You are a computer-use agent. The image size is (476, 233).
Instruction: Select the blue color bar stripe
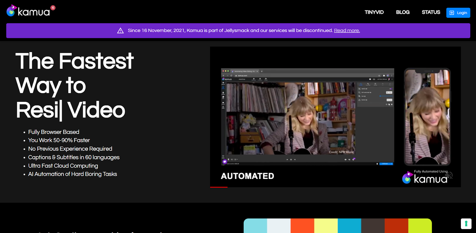tap(349, 226)
